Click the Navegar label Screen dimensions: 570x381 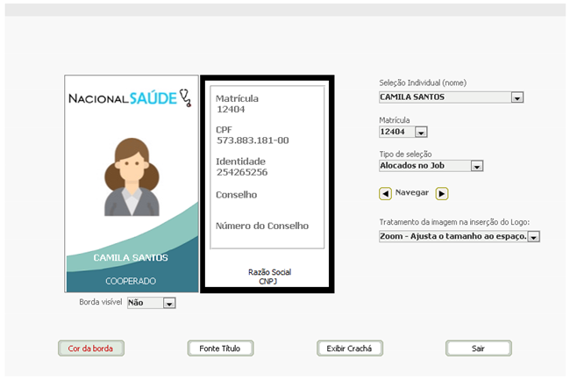point(412,192)
